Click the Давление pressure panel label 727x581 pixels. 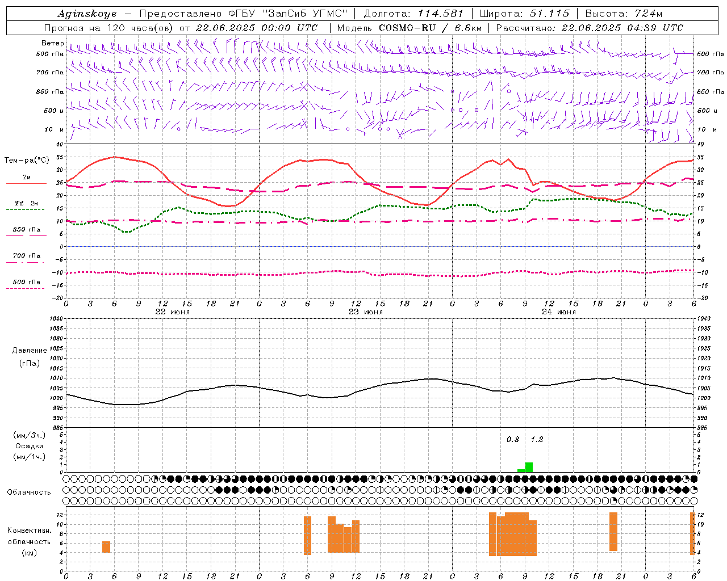pos(30,351)
